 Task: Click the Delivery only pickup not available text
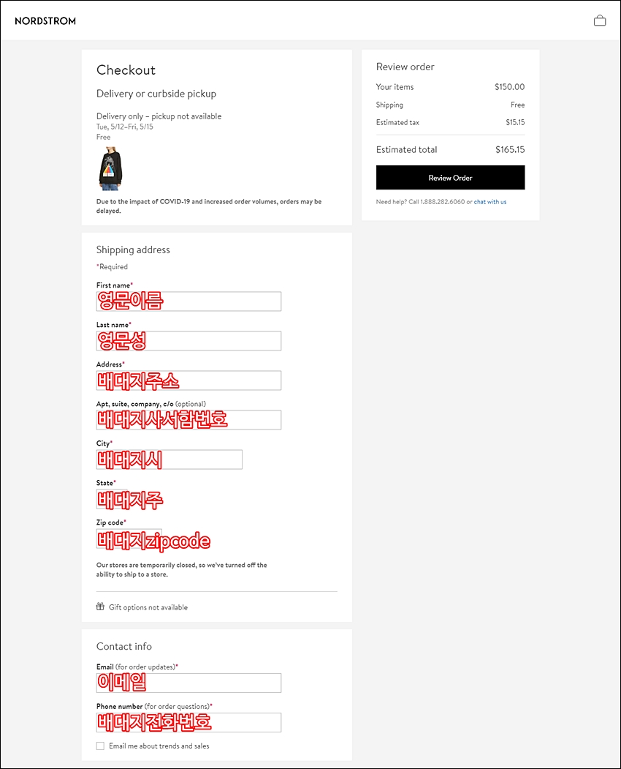pos(159,116)
